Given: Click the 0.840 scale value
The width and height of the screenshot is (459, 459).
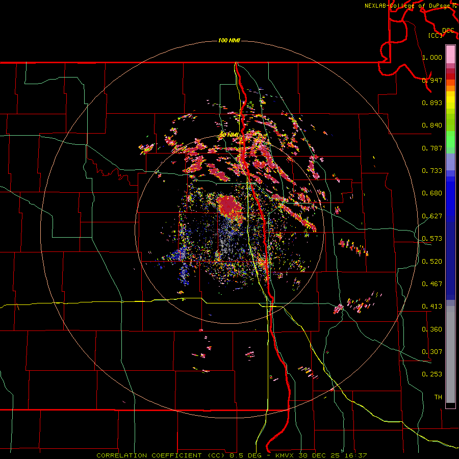Looking at the screenshot, I should click(x=432, y=125).
